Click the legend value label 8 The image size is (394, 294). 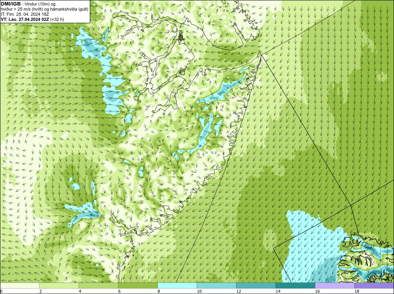click(158, 291)
